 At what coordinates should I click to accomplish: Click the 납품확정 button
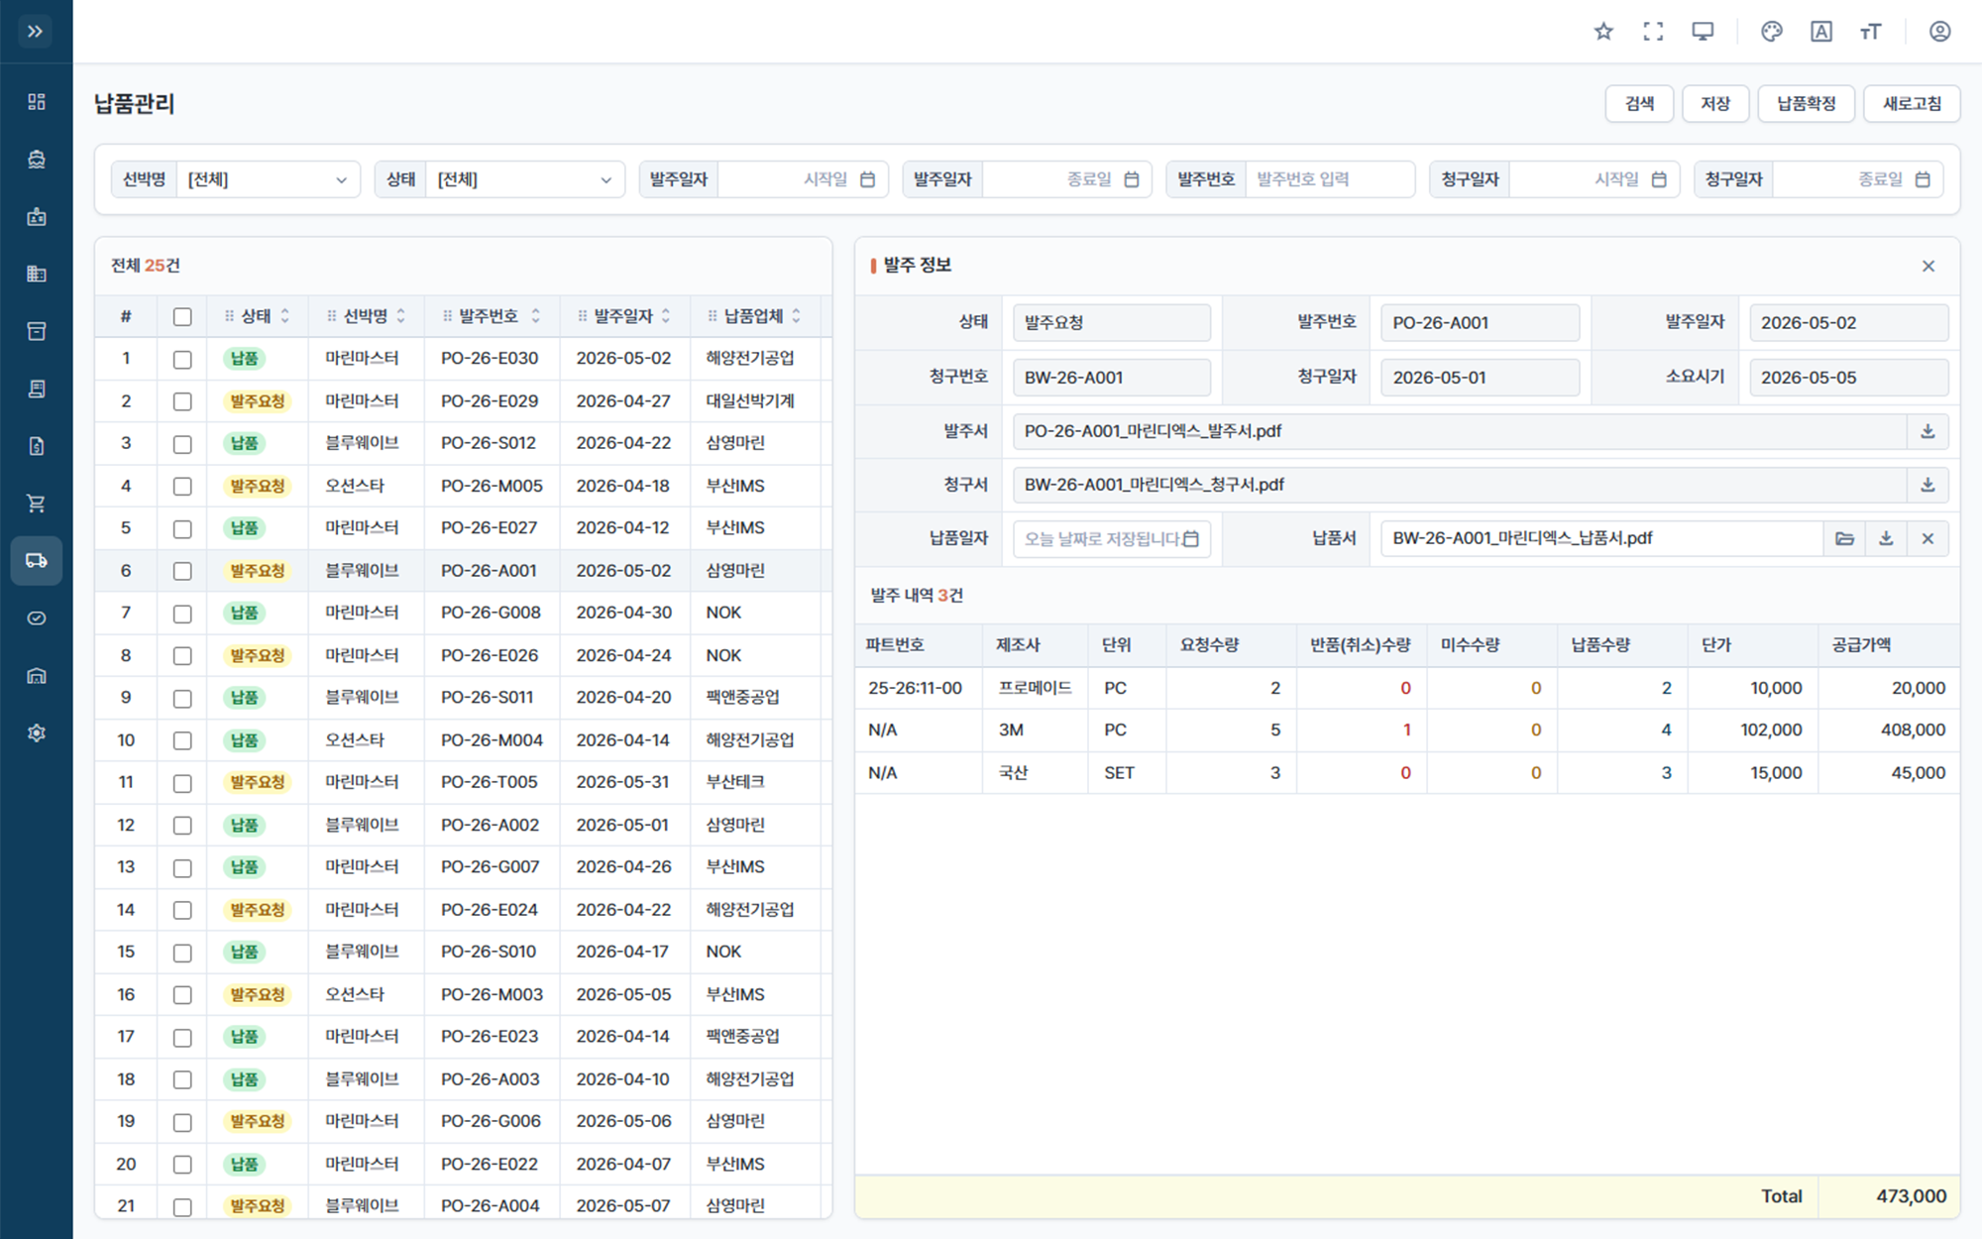click(x=1806, y=103)
